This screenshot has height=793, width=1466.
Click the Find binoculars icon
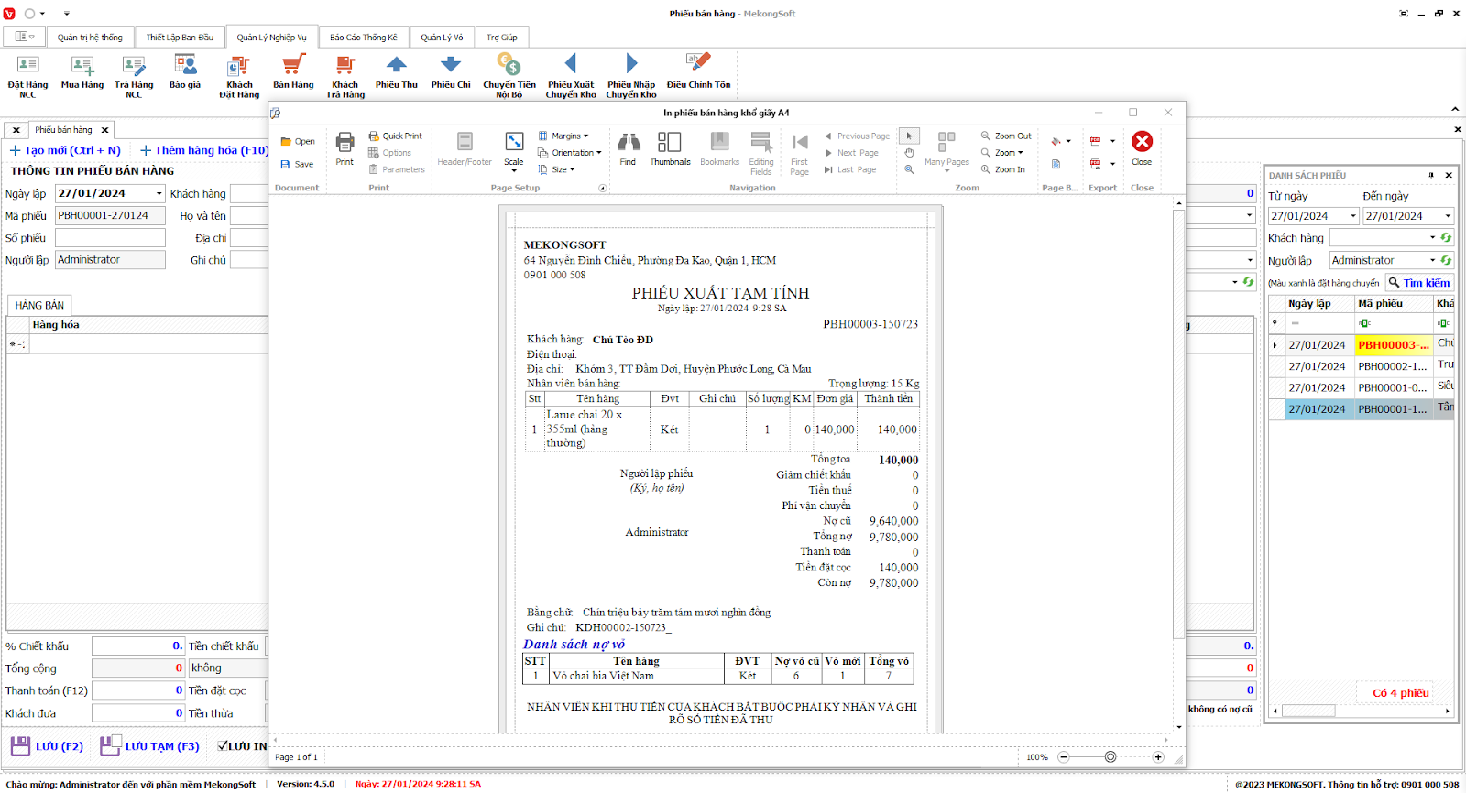point(628,148)
